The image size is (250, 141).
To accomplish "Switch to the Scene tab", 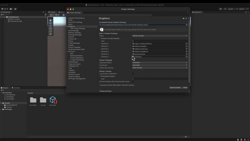I will 52,12.
